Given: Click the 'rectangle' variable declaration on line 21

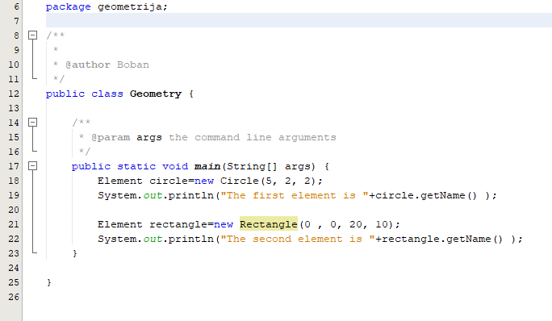Looking at the screenshot, I should pyautogui.click(x=178, y=224).
